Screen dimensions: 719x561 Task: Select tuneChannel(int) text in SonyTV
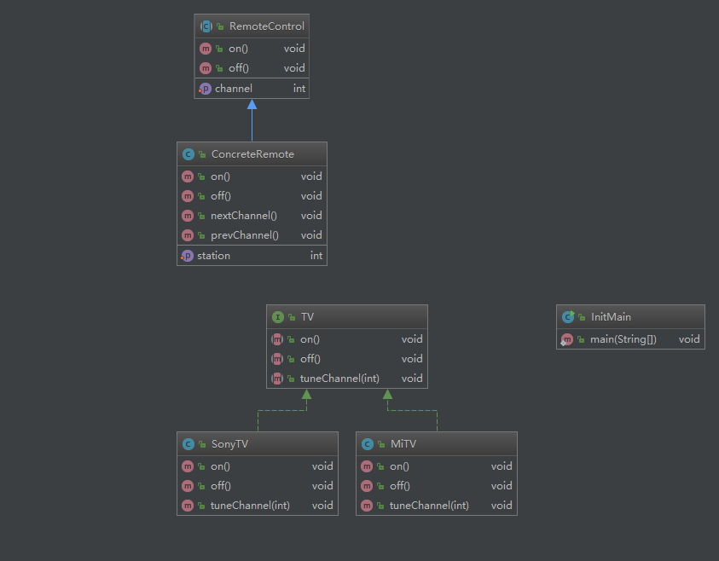pyautogui.click(x=250, y=506)
